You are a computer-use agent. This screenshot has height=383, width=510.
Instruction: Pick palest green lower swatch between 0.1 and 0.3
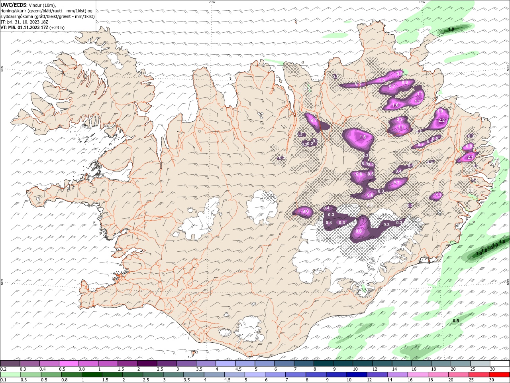(11, 375)
